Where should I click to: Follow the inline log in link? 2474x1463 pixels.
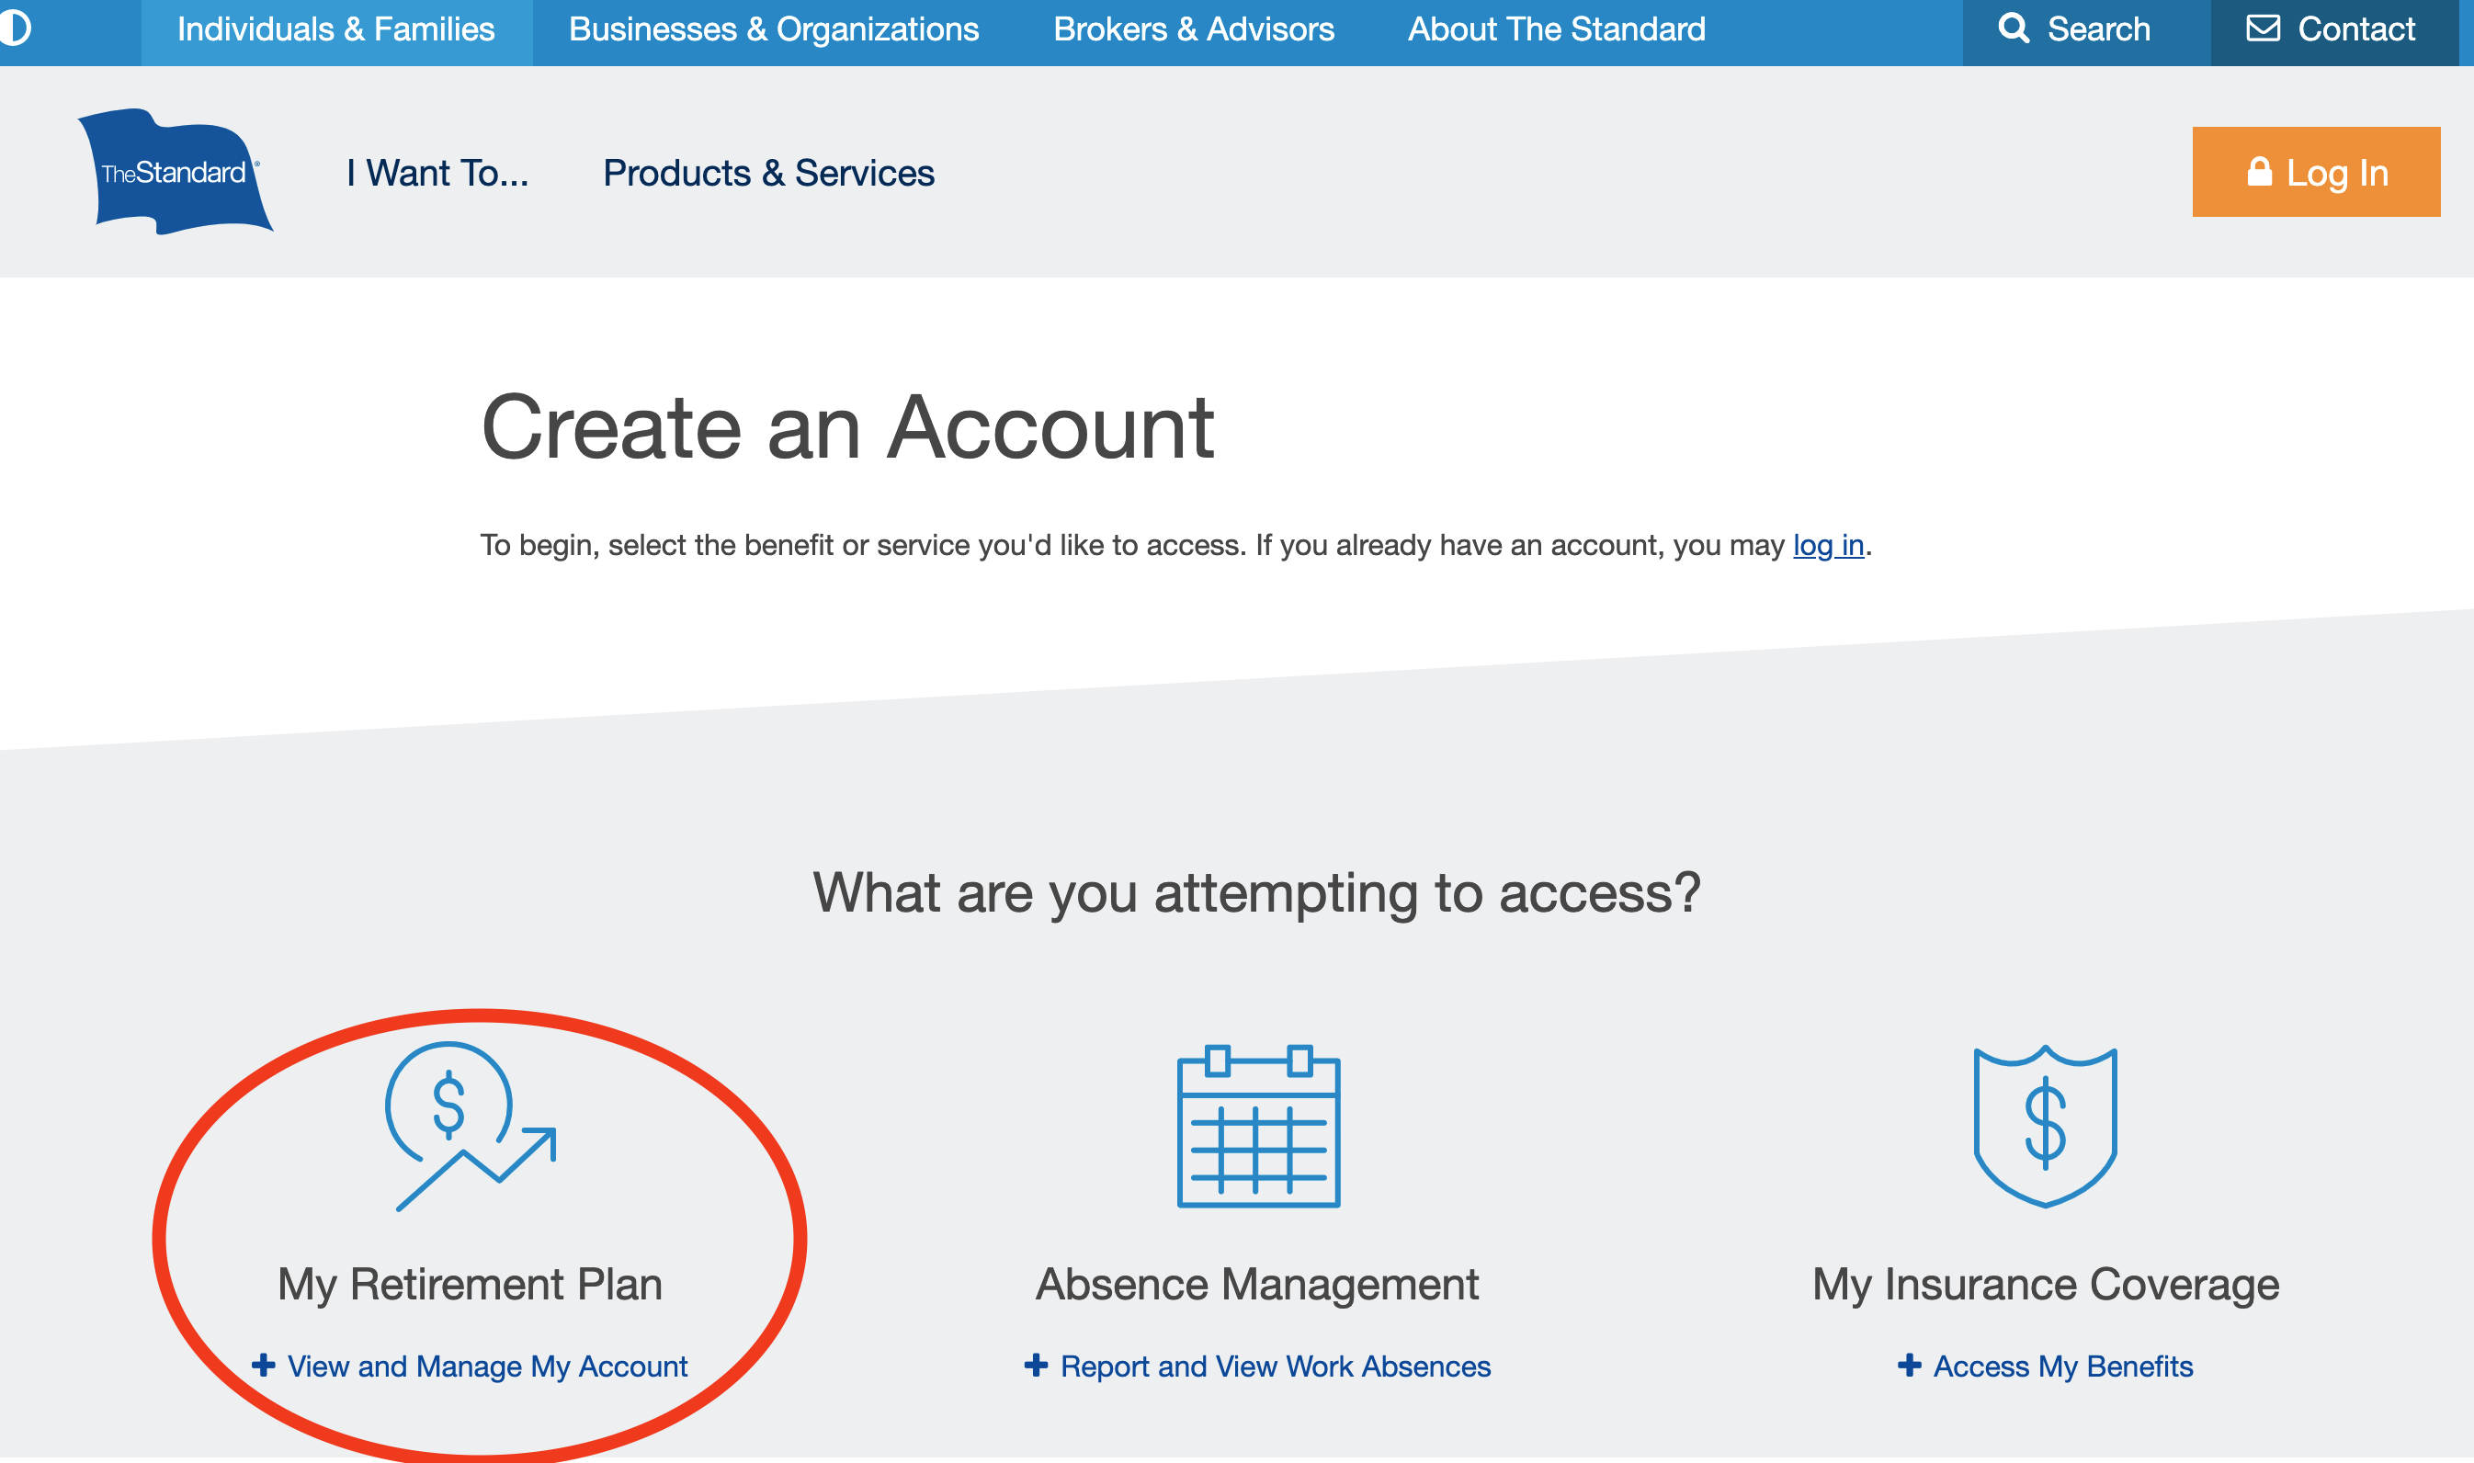tap(1827, 545)
